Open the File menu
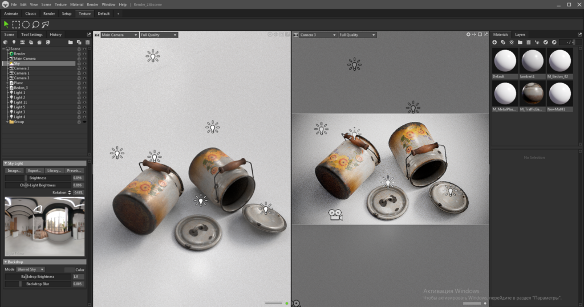 tap(14, 5)
